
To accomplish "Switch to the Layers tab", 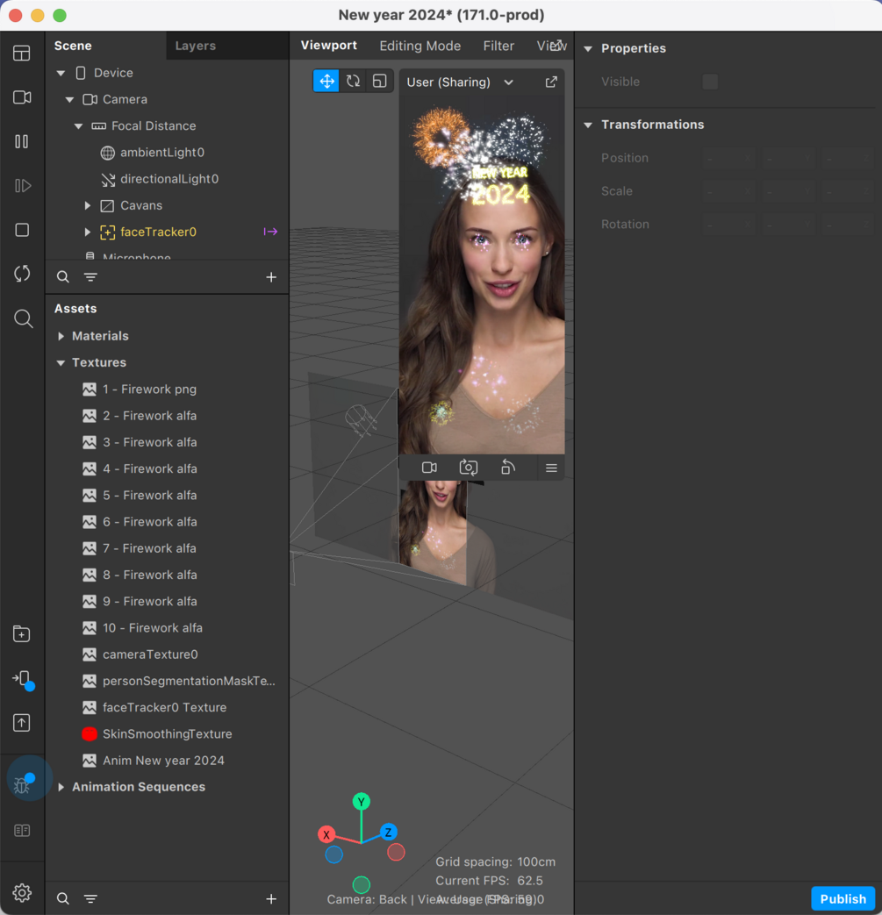I will [x=196, y=46].
